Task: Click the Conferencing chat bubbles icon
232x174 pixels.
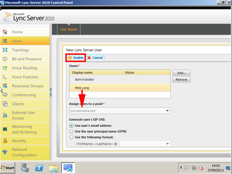Action: 5,95
